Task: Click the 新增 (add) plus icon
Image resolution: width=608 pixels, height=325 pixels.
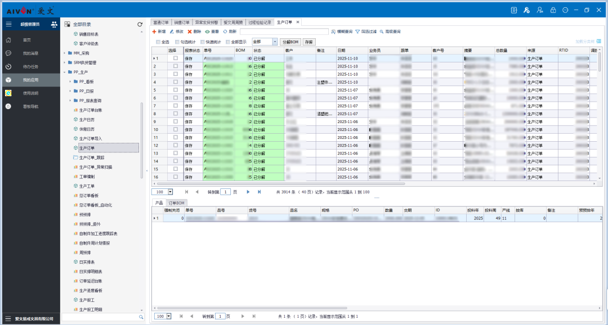Action: click(154, 31)
